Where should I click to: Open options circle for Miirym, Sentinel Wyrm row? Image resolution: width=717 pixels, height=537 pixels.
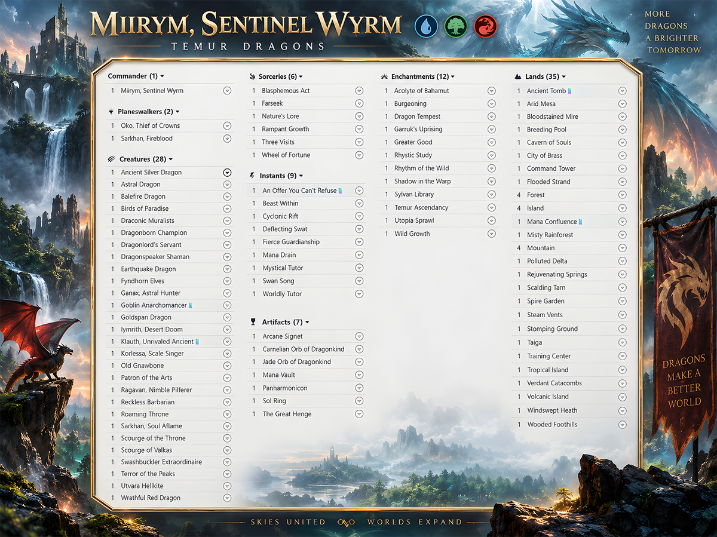coord(227,91)
